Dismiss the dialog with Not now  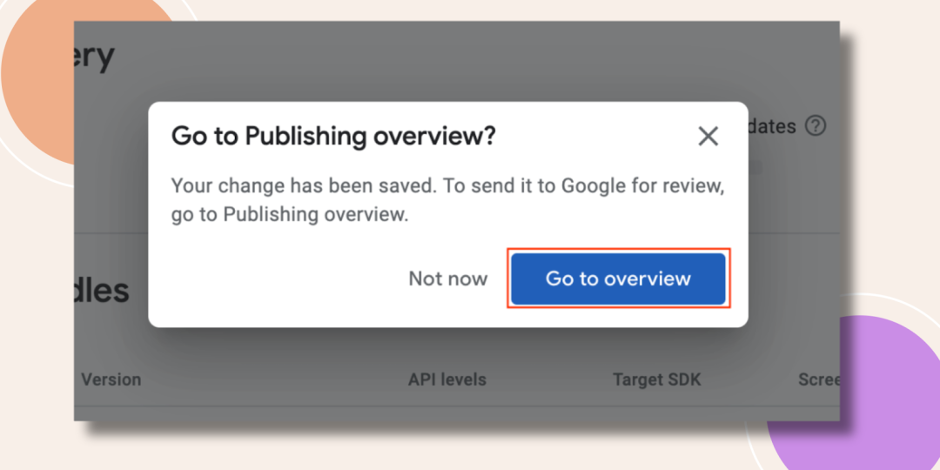tap(448, 279)
